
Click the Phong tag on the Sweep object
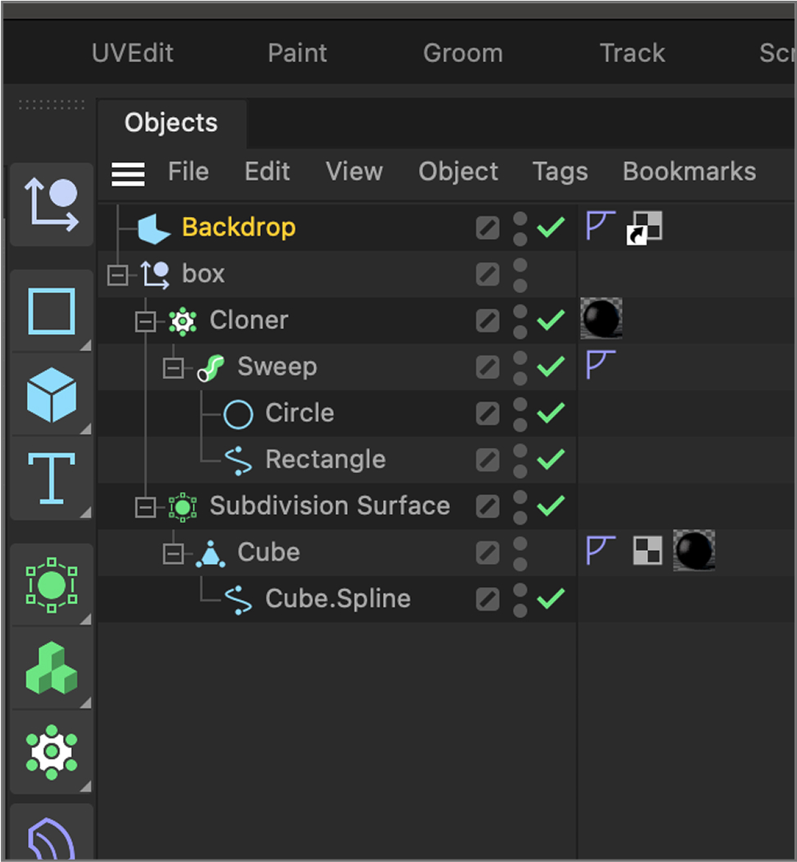pyautogui.click(x=600, y=365)
